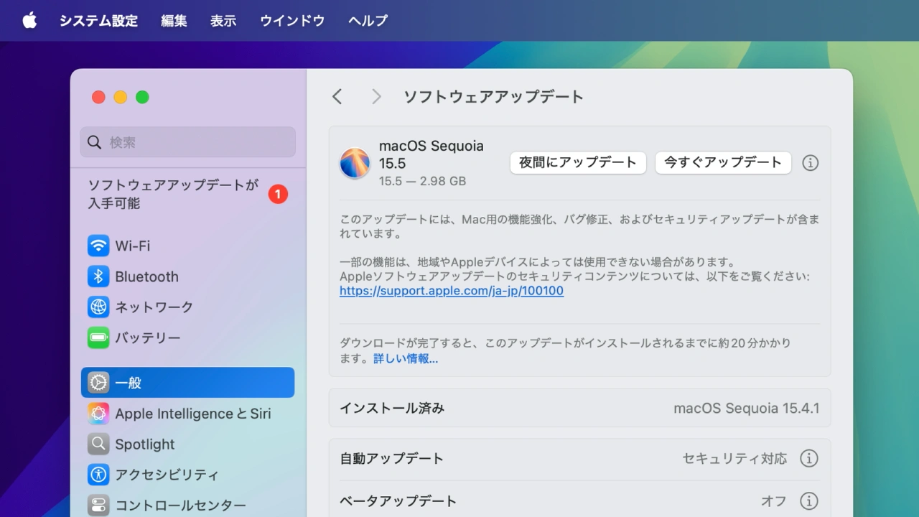919x517 pixels.
Task: Click 夜間にアップデート button
Action: click(578, 163)
